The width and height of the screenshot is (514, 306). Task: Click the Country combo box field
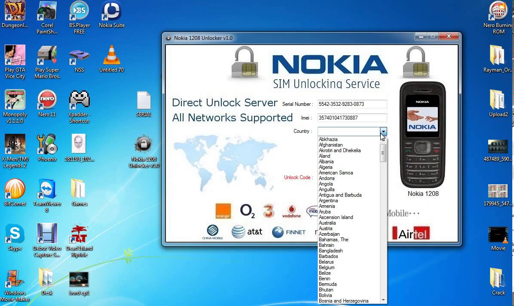[349, 132]
